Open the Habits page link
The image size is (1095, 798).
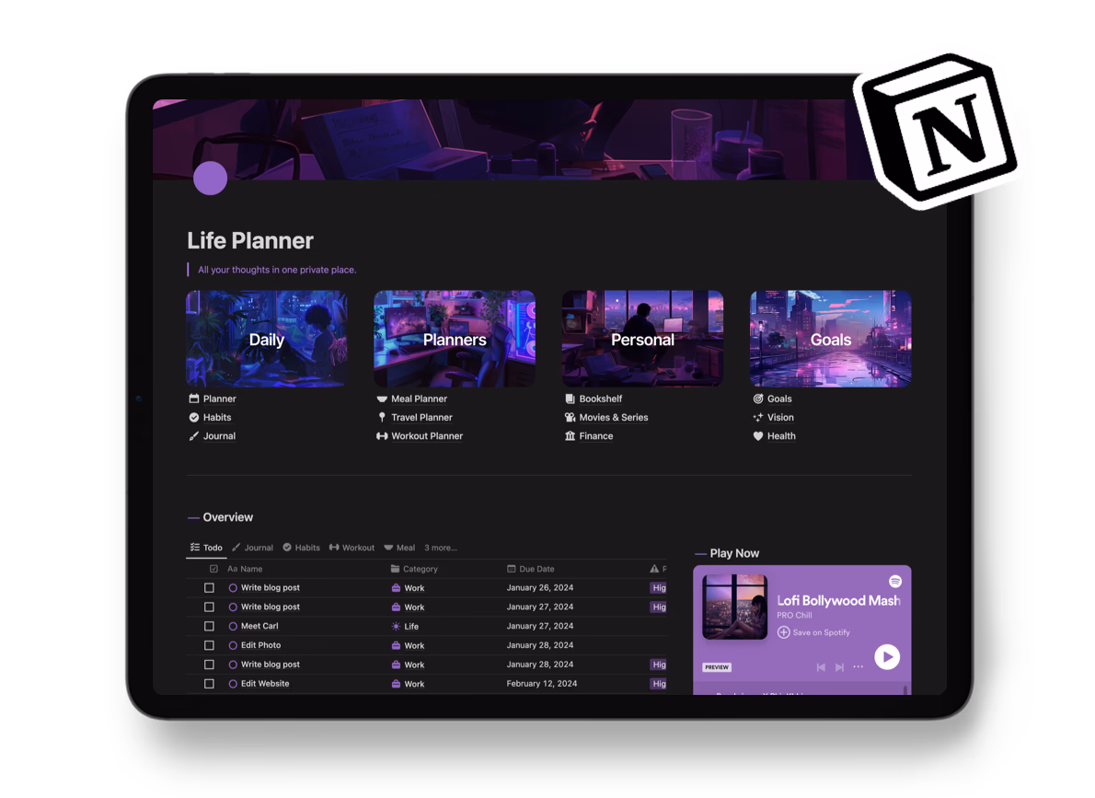tap(216, 417)
